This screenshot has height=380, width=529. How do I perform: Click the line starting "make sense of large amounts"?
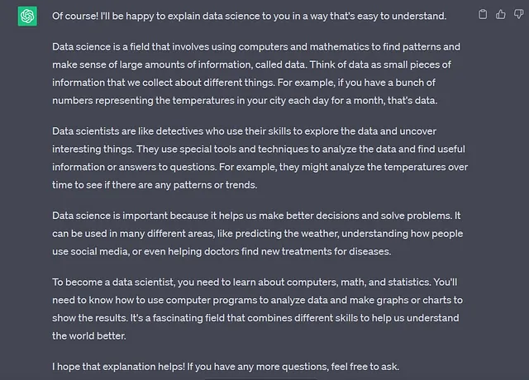click(251, 64)
